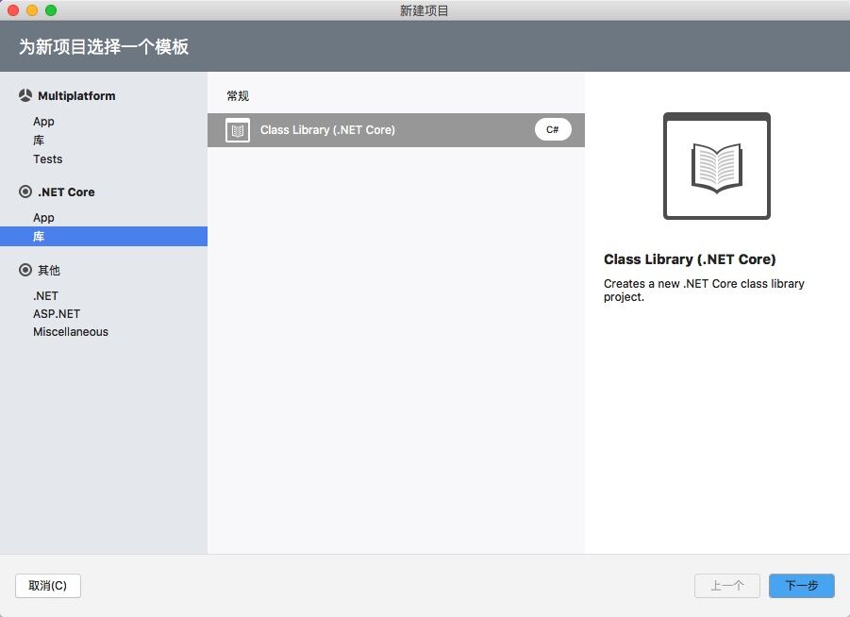Click the Class Library template row icon

(238, 130)
